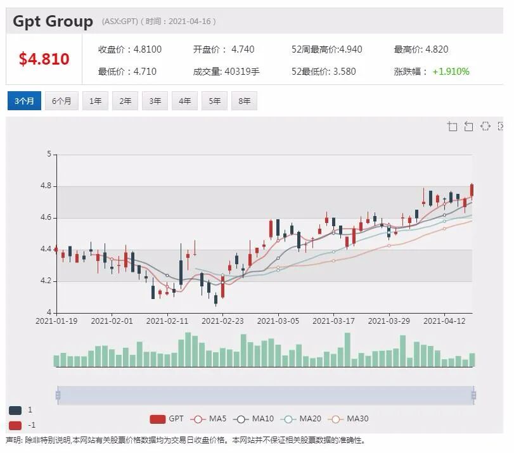Image resolution: width=514 pixels, height=453 pixels.
Task: Click the 最低价：4.710 value
Action: (127, 72)
